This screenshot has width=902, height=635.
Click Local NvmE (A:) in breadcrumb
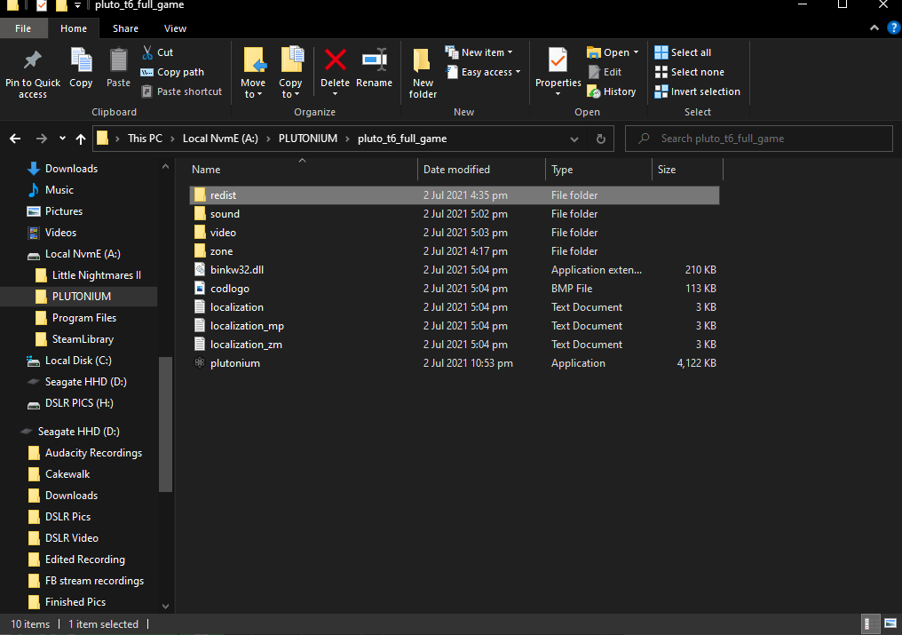pos(220,139)
